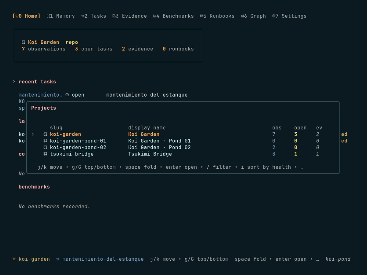
Task: Click the chart icon beside Graph
Action: click(x=243, y=16)
